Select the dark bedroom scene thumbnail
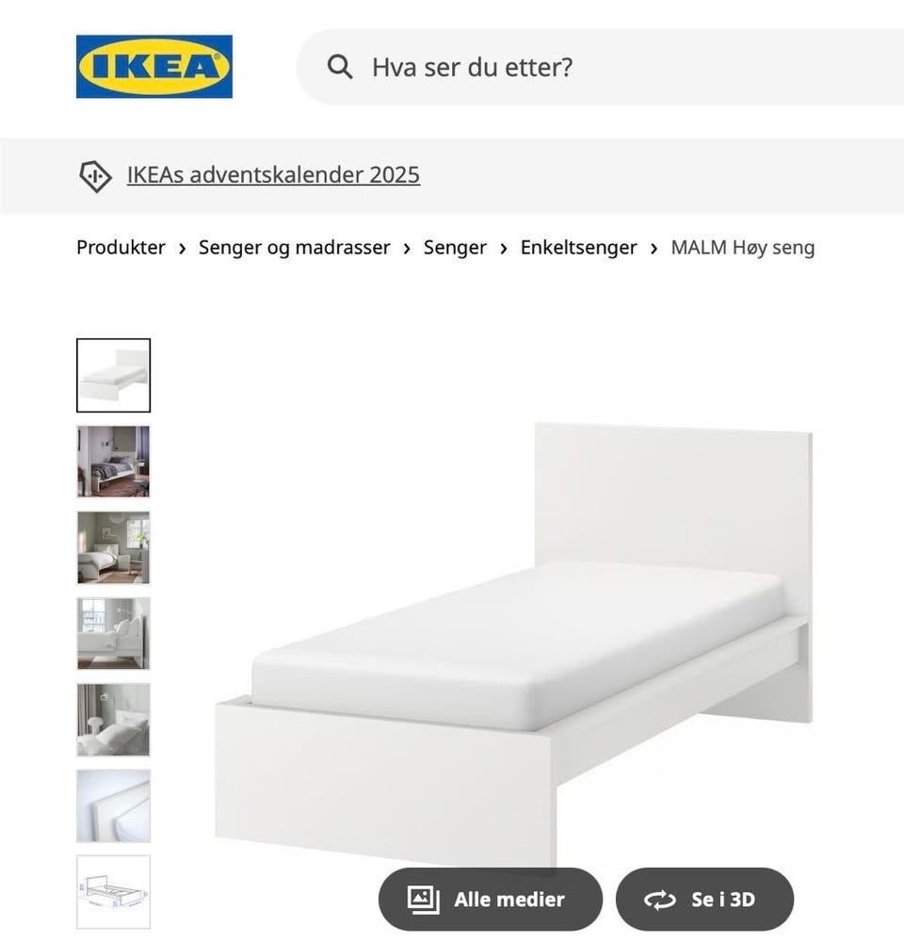 click(x=114, y=462)
